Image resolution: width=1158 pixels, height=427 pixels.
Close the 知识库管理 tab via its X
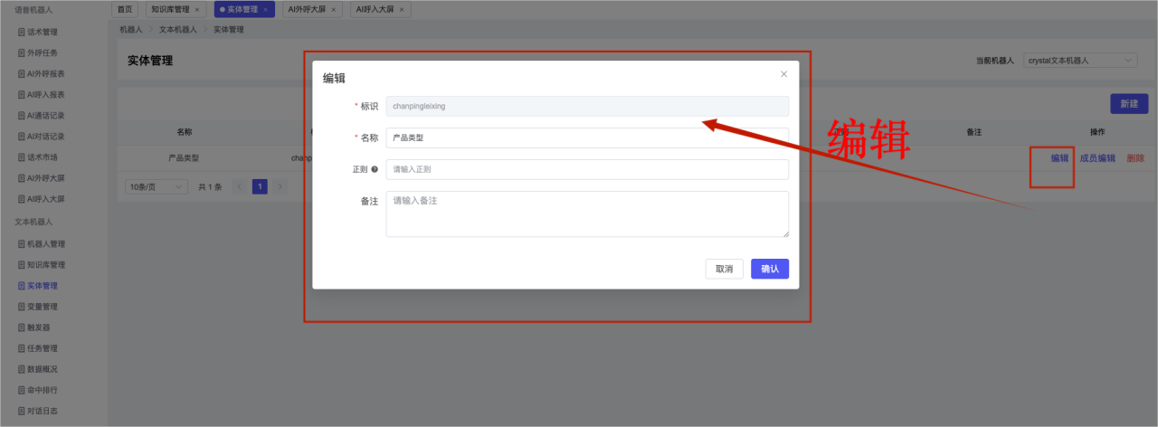pos(197,10)
